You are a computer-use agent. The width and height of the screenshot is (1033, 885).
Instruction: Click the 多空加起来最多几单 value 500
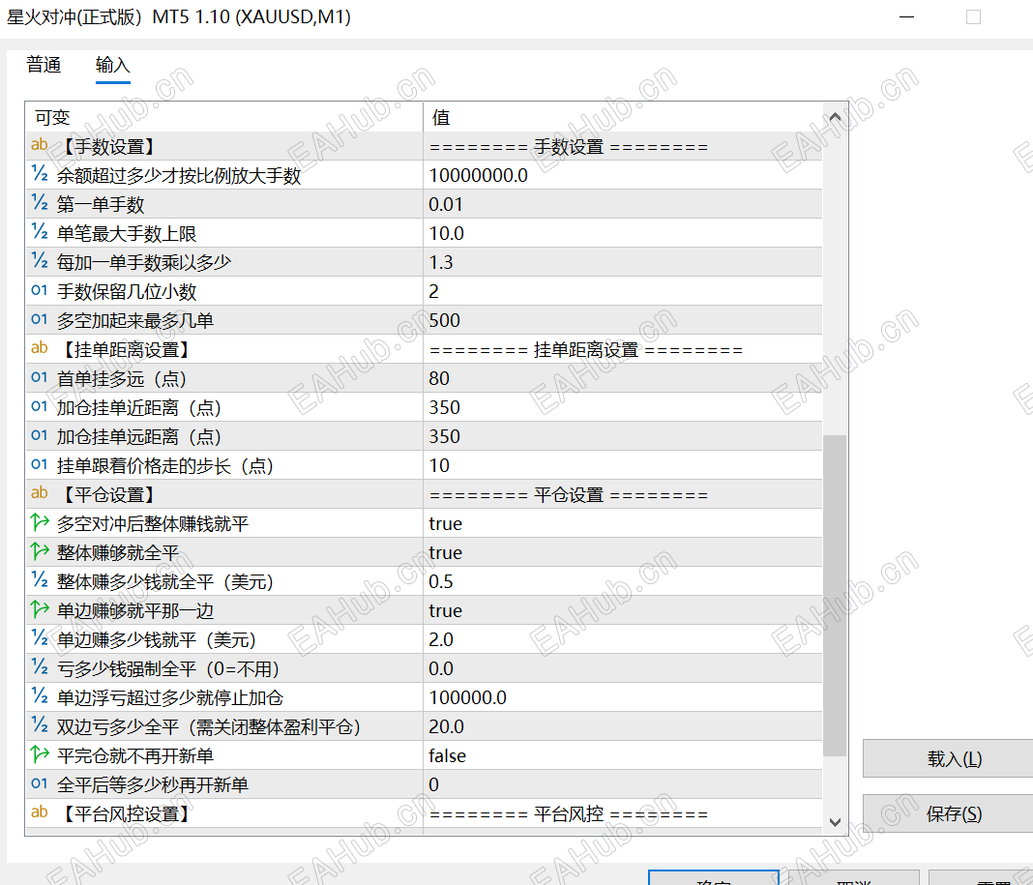point(445,320)
